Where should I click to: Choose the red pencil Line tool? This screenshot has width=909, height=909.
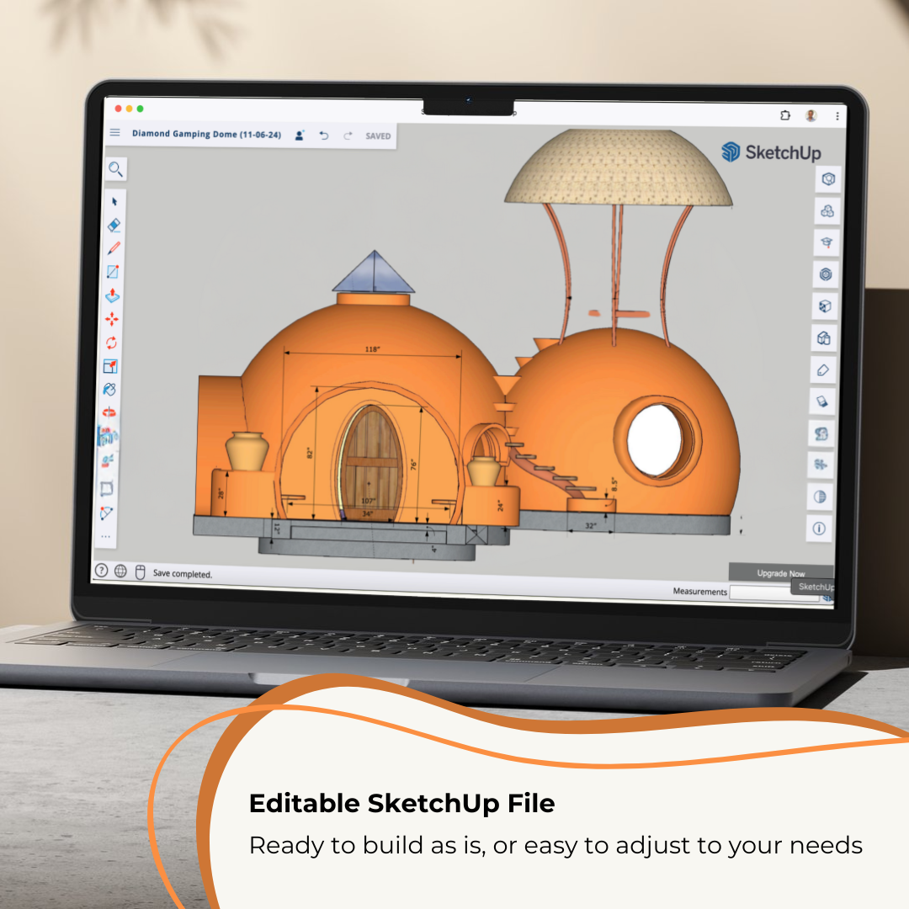tap(114, 249)
